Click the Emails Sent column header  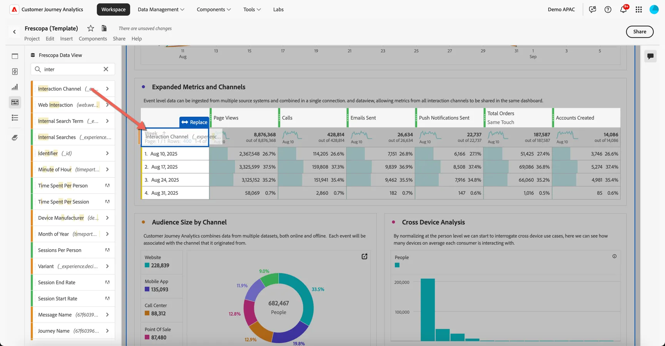click(381, 118)
